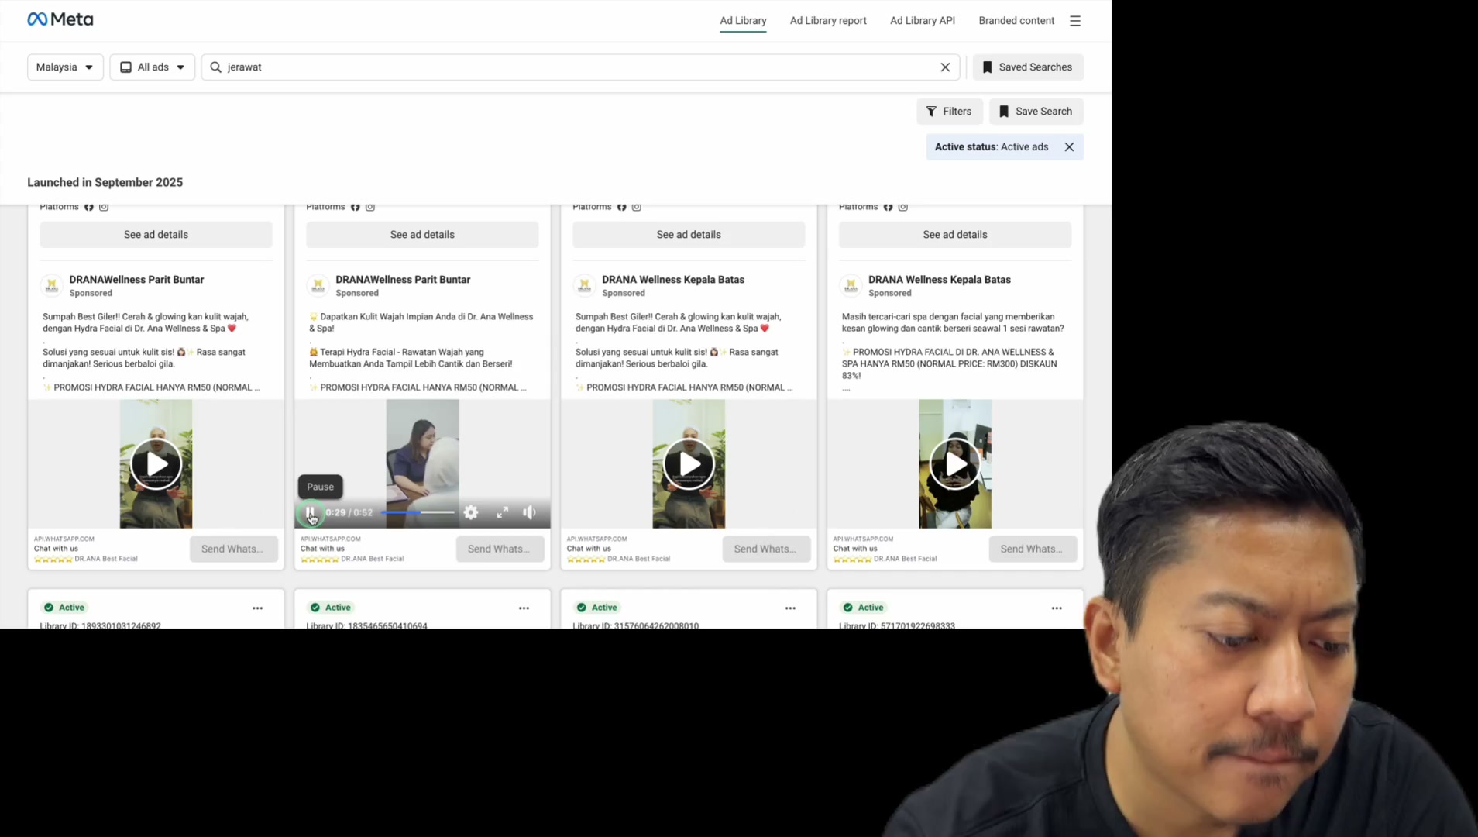
Task: Open the Ad Library report tab
Action: click(828, 21)
